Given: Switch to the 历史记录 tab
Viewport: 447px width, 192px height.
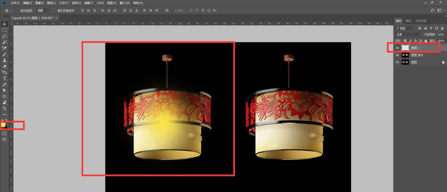Looking at the screenshot, I should (x=421, y=21).
